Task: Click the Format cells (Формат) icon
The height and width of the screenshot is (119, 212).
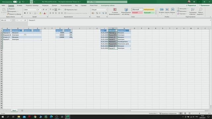Action: [x=173, y=10]
